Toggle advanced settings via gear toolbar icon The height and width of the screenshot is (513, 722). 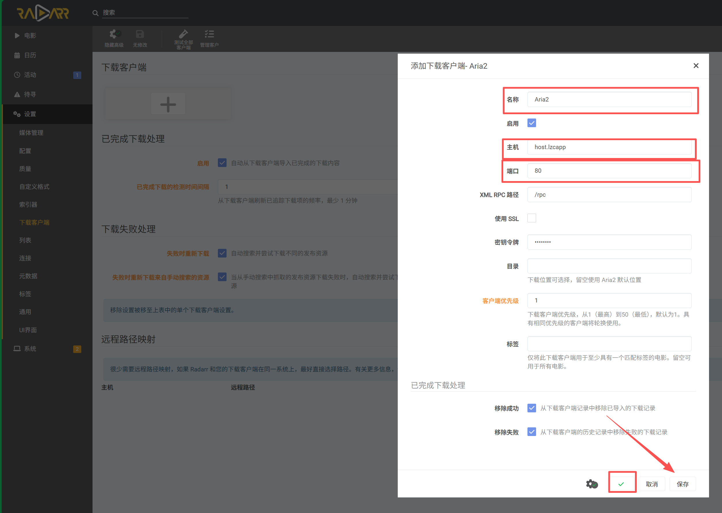pyautogui.click(x=114, y=34)
